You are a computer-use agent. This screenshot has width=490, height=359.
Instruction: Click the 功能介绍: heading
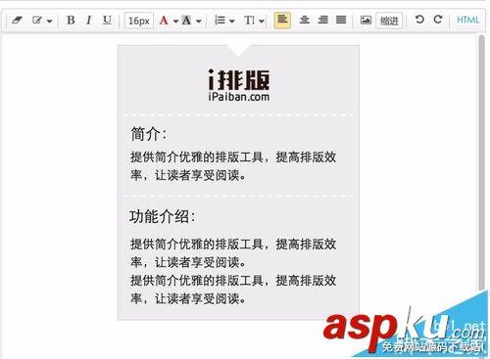point(163,216)
